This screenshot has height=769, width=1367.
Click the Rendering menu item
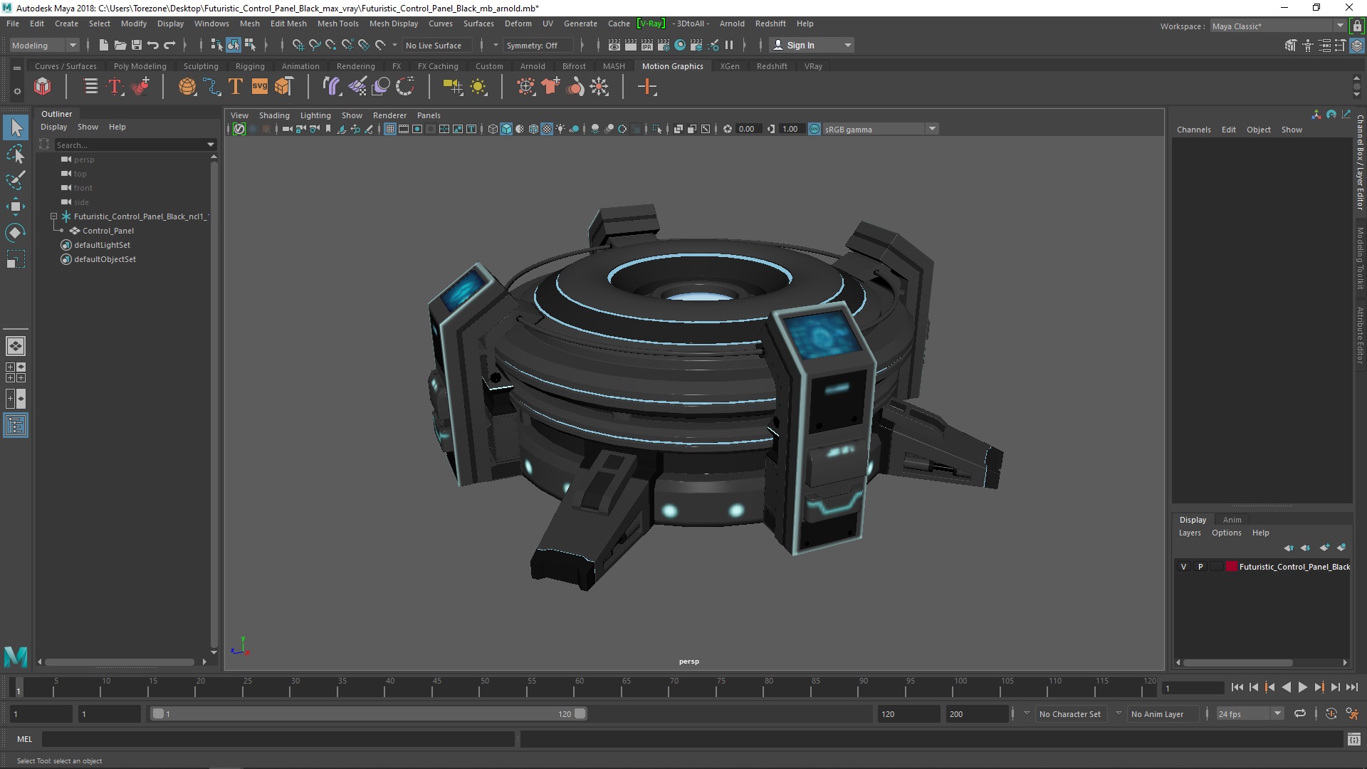(355, 65)
